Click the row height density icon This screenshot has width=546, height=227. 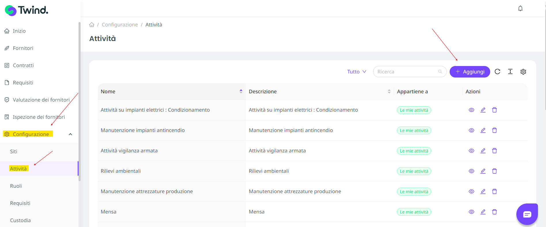point(510,72)
